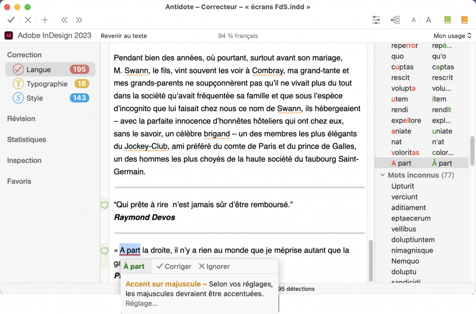This screenshot has width=476, height=314.
Task: Decrease text size with small A
Action: [414, 20]
